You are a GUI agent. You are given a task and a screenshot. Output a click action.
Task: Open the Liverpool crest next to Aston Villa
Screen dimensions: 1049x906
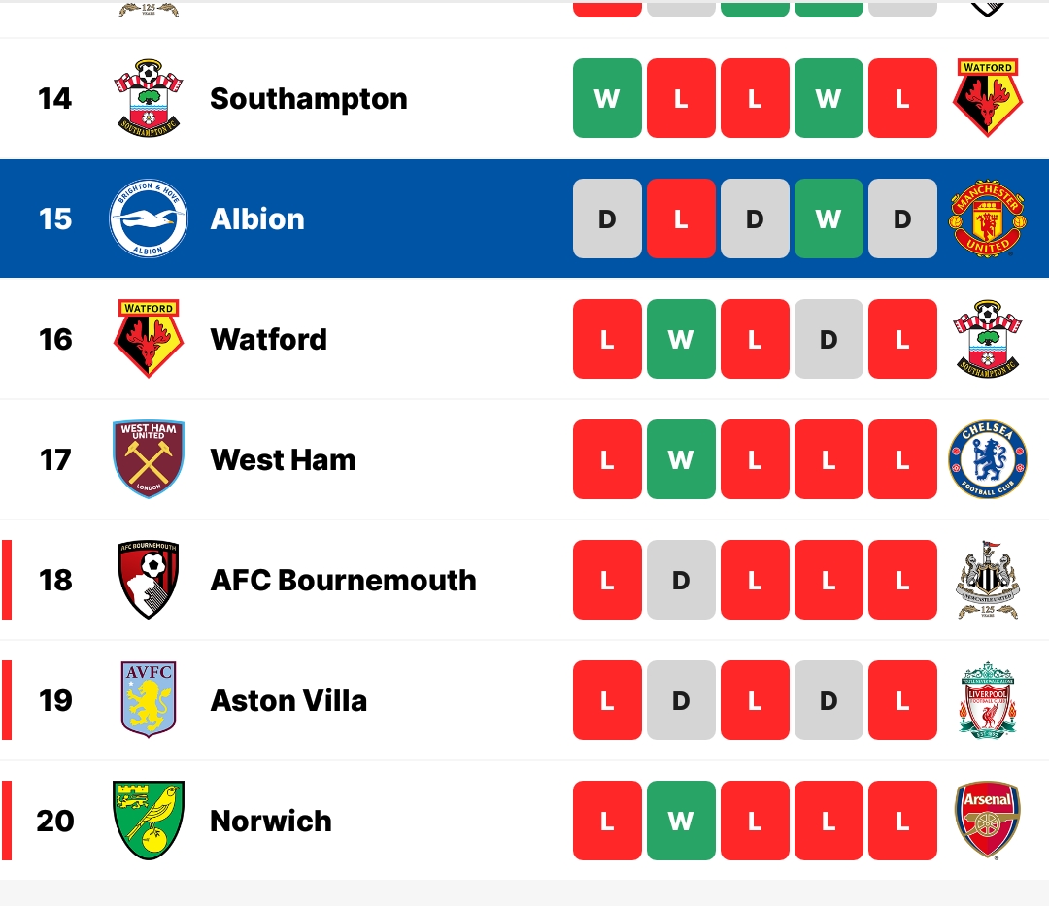[988, 700]
